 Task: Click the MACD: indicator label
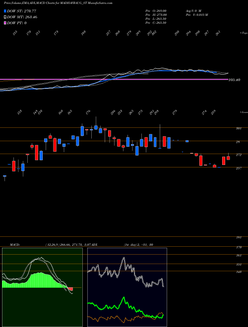14,245
